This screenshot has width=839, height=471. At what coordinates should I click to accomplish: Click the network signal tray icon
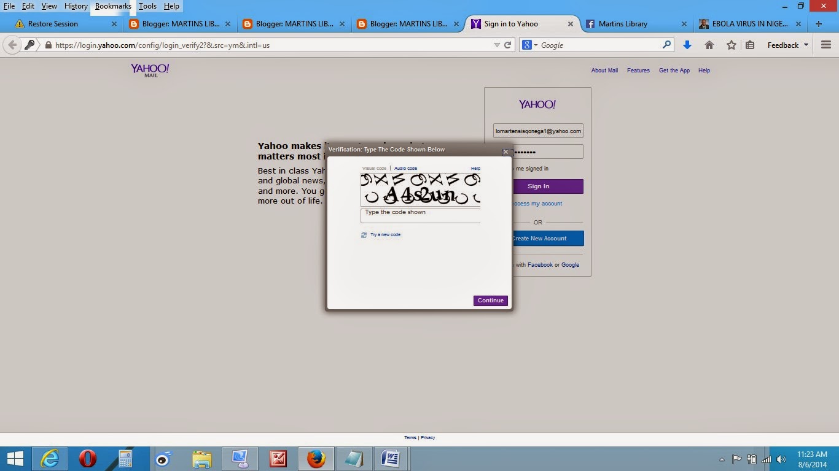[x=766, y=459]
